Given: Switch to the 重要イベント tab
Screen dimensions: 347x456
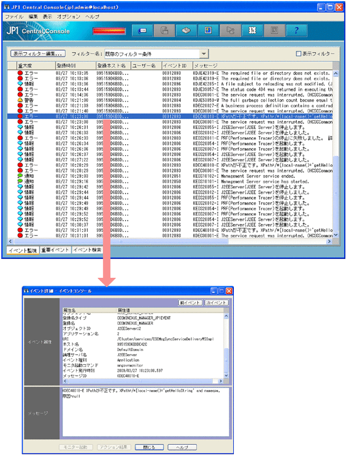Looking at the screenshot, I should pos(55,250).
